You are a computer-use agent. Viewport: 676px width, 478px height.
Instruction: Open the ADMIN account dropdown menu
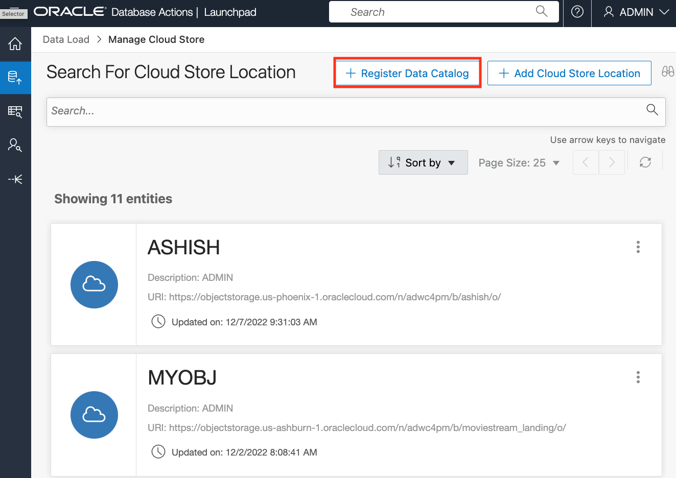tap(634, 12)
